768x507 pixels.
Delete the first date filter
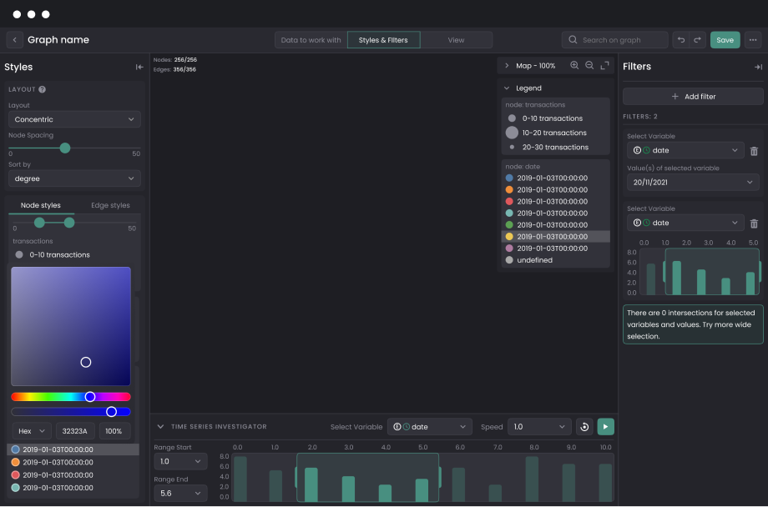pyautogui.click(x=754, y=151)
